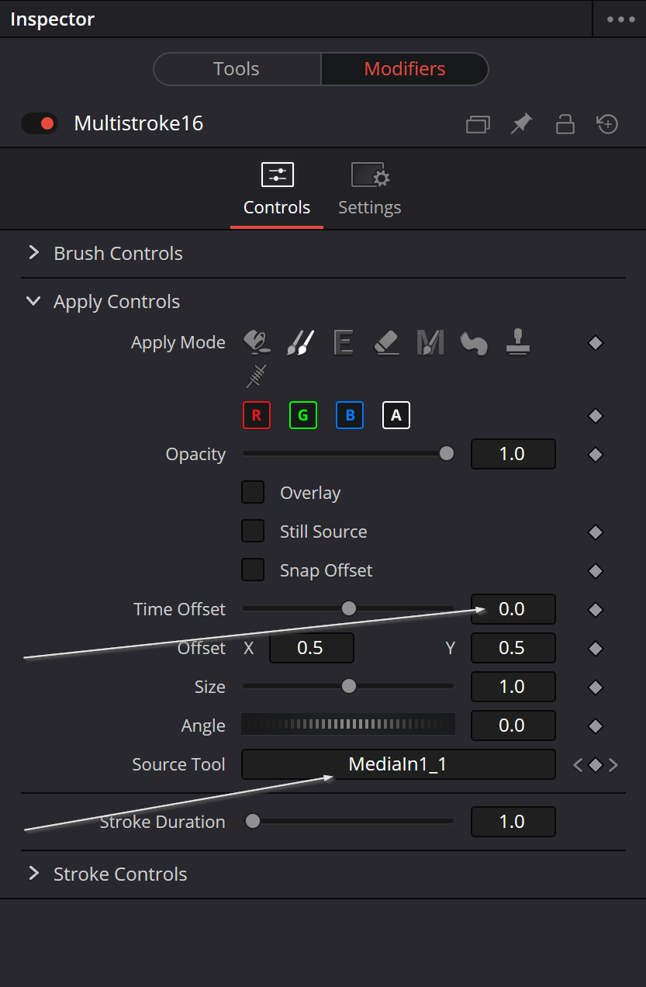Pin the Multistroke16 inspector controls
The image size is (646, 987).
(x=522, y=123)
